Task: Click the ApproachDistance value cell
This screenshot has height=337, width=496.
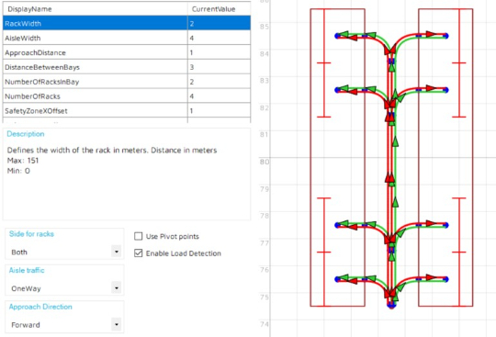Action: pos(219,52)
